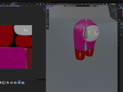Toggle pen pressure for brush Strength
This screenshot has height=92, width=123.
click(19, 6)
